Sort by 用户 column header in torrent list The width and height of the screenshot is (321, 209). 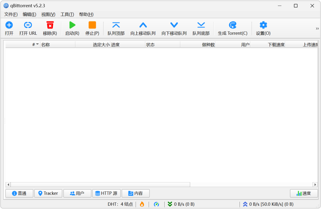pos(233,45)
